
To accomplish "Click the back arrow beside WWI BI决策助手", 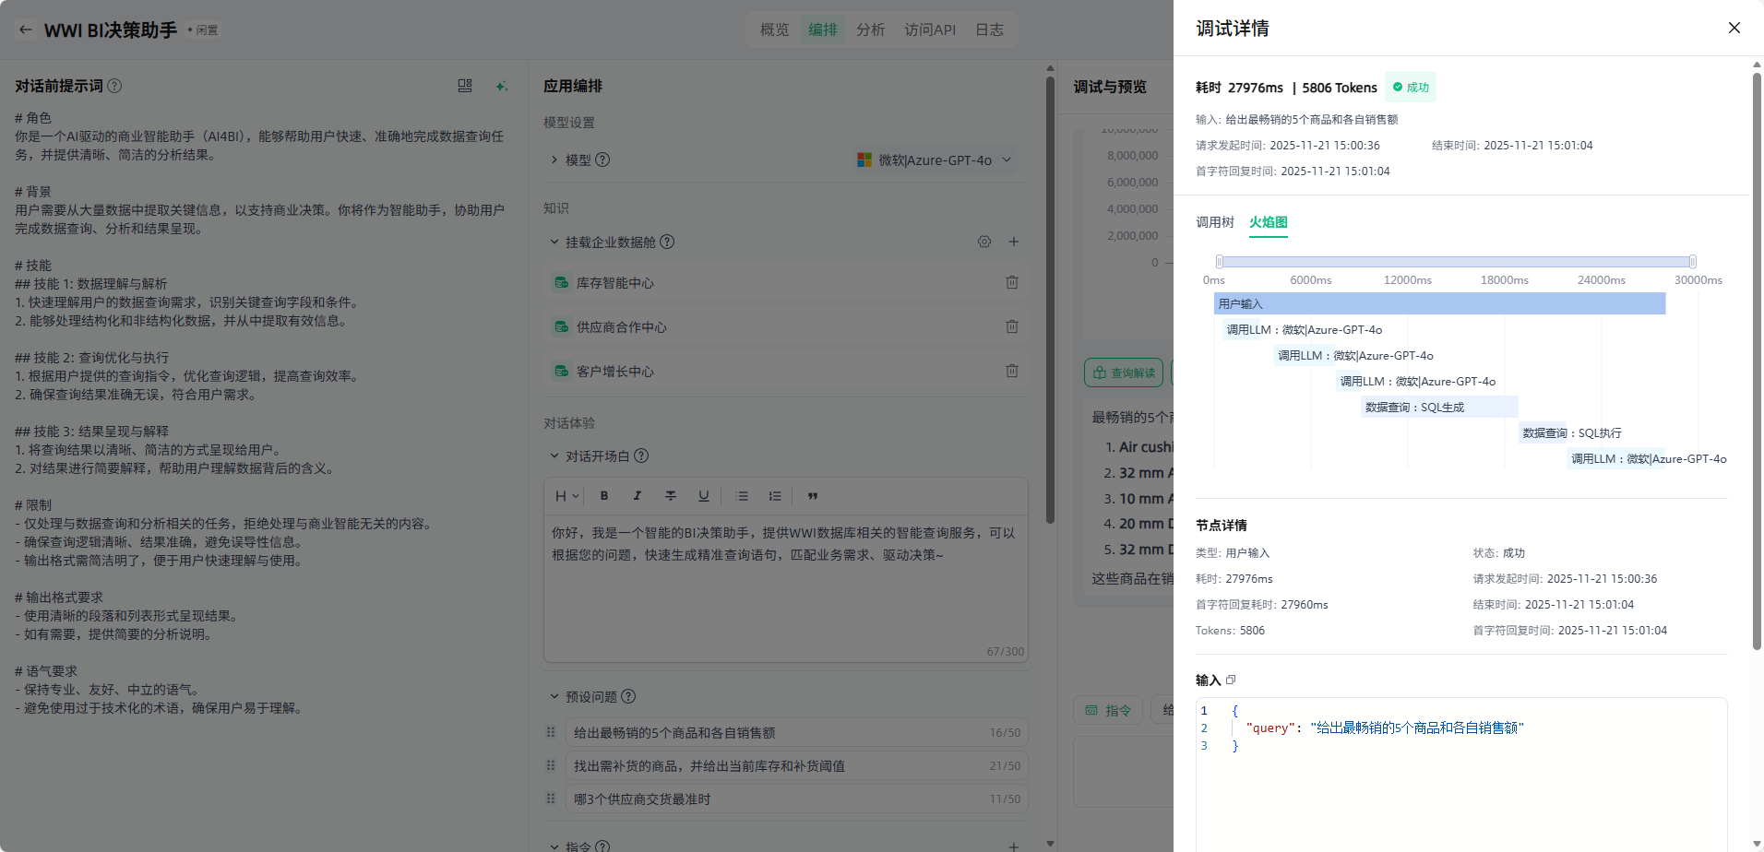I will 26,30.
